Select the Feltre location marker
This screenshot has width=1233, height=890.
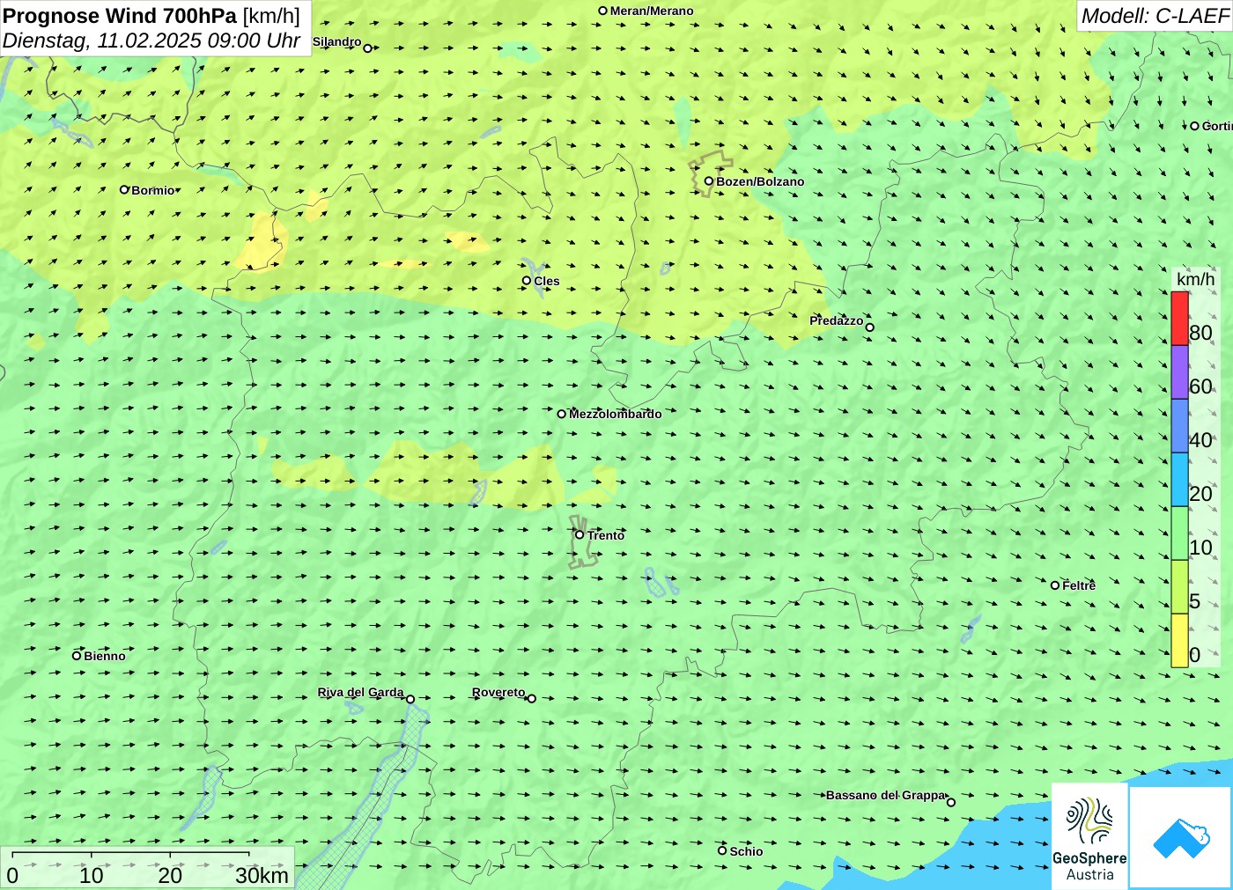point(1055,585)
